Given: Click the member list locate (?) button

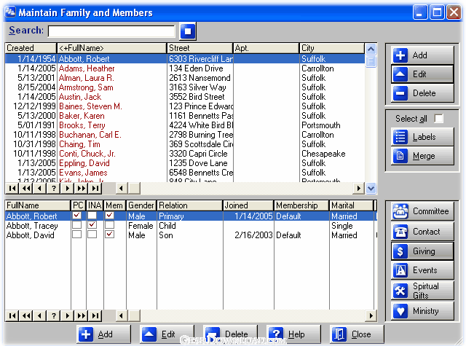Looking at the screenshot, I should pos(53,315).
